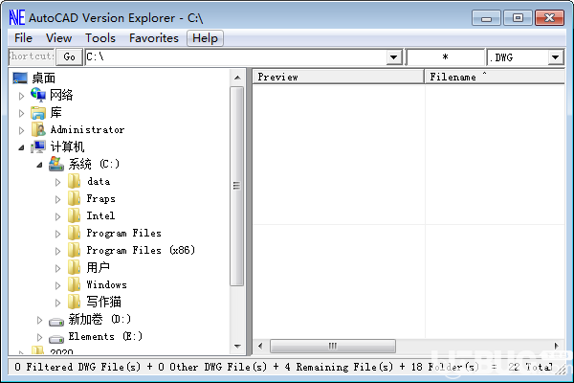Click the filename filter field with asterisk

click(445, 57)
